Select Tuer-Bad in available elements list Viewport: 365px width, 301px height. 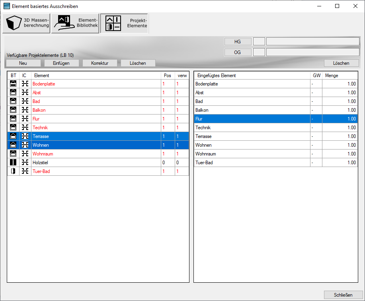98,171
